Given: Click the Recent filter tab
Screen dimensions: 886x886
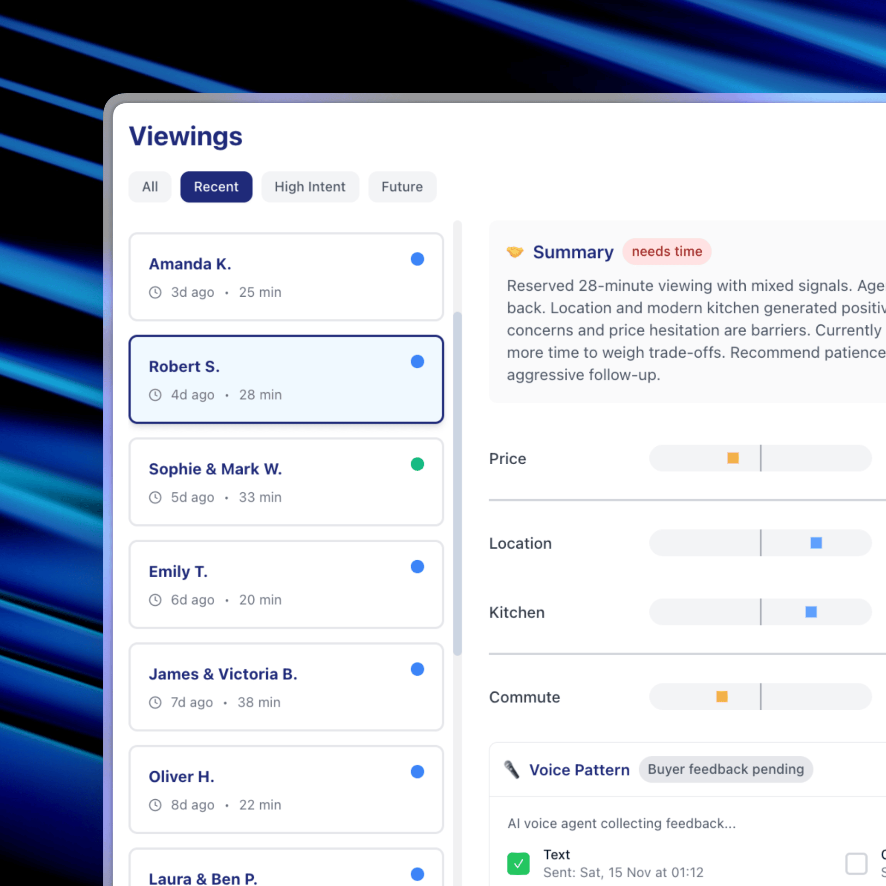Looking at the screenshot, I should point(216,187).
